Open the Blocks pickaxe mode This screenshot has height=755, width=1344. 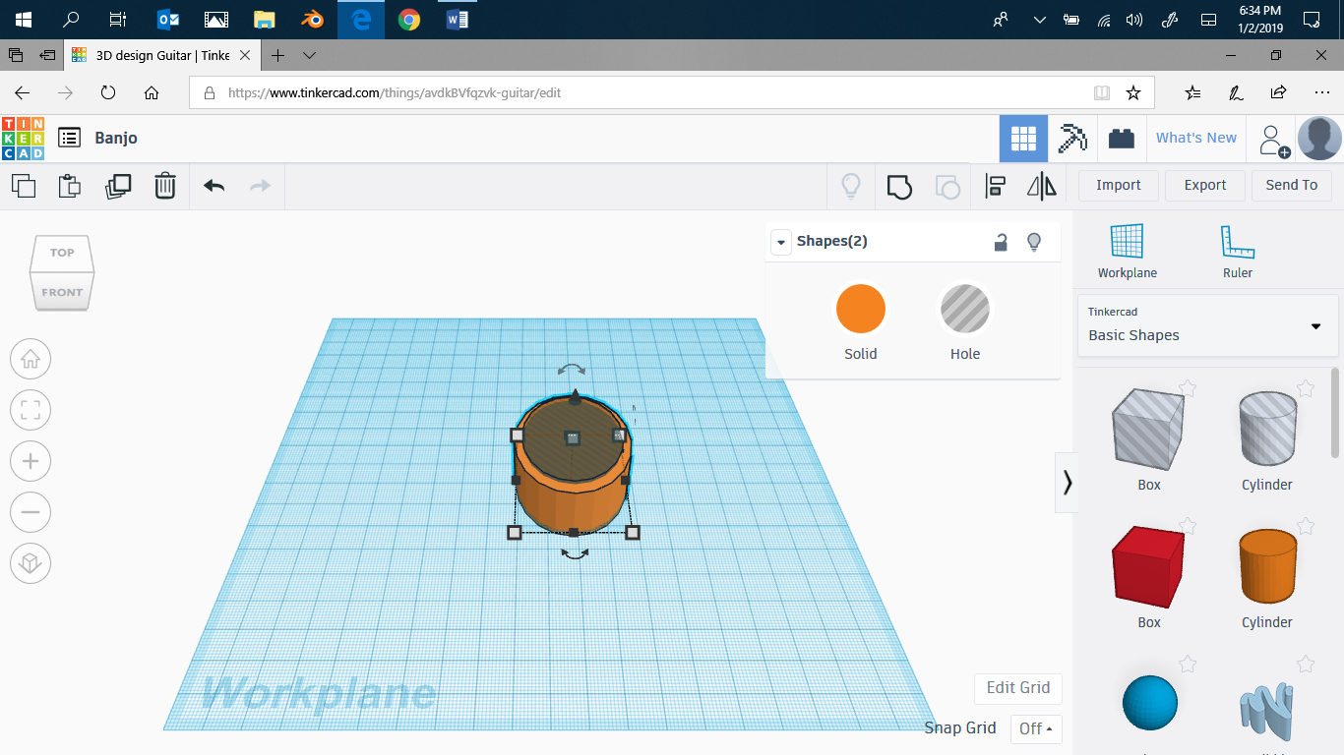(x=1071, y=139)
